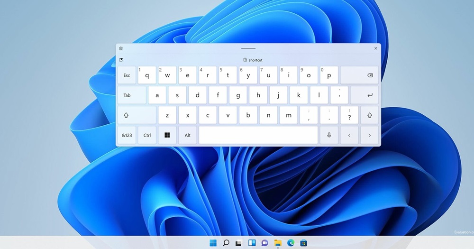This screenshot has width=474, height=249.
Task: Tap the comma key
Action: tap(309, 115)
